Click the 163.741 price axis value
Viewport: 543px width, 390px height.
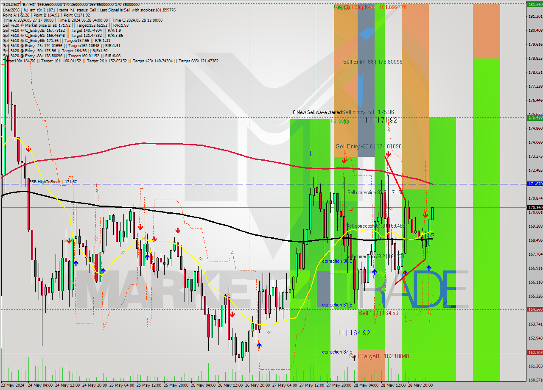click(x=535, y=324)
